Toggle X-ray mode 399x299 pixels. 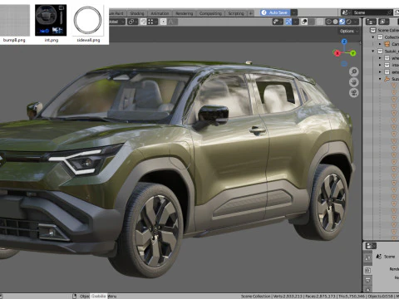tap(320, 22)
